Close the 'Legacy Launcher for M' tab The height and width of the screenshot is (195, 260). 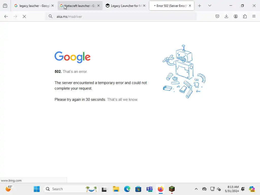[x=144, y=6]
